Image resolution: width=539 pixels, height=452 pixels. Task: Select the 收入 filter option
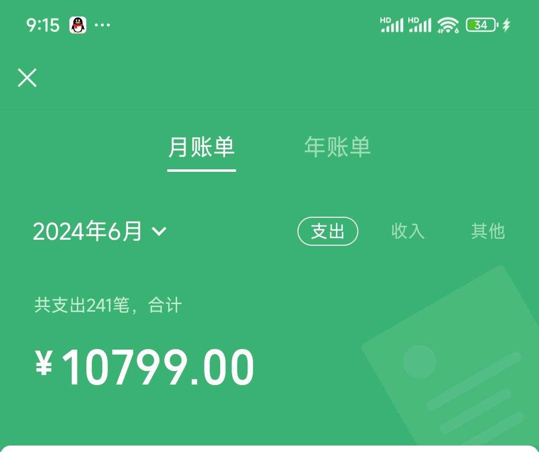point(408,231)
